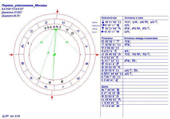The image size is (170, 119).
Task: Click the Sun symbol inside the chart wheel
Action: 72,33
